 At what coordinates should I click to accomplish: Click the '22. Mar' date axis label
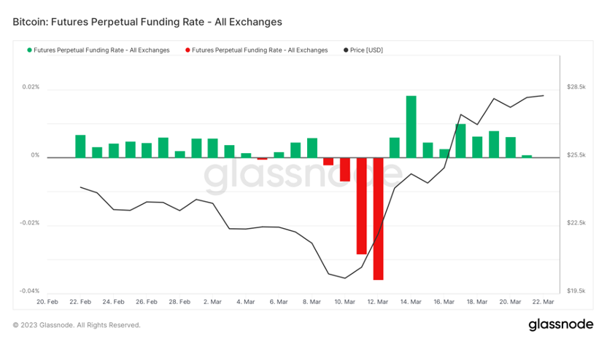pos(544,302)
